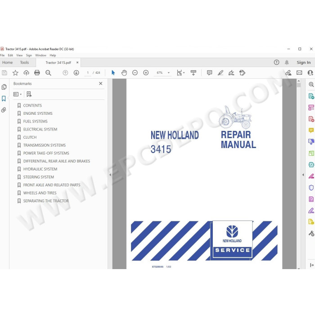
Task: Open the Help question mark icon
Action: pyautogui.click(x=276, y=62)
